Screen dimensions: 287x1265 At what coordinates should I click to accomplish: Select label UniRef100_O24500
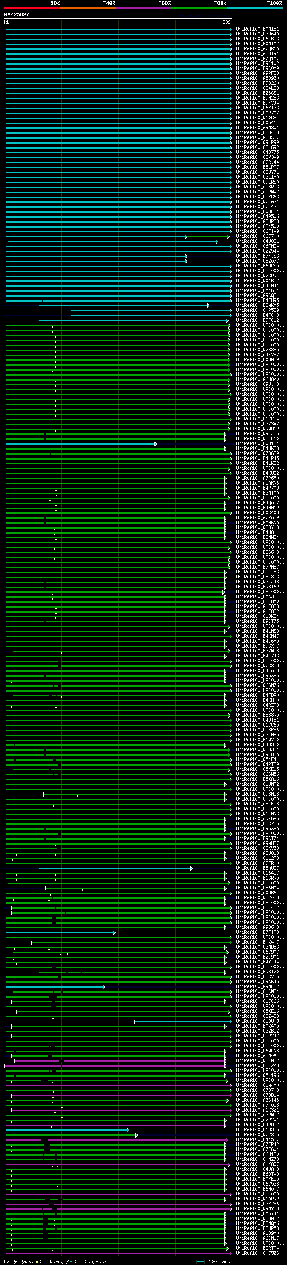pos(257,226)
